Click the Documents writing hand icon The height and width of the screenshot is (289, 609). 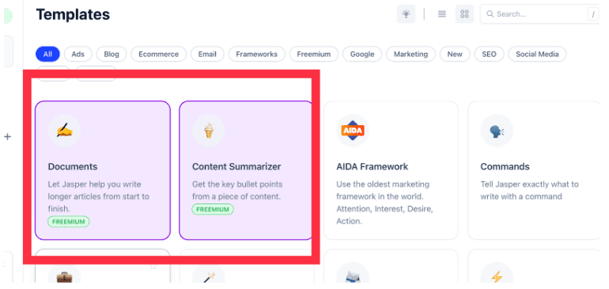(x=65, y=131)
